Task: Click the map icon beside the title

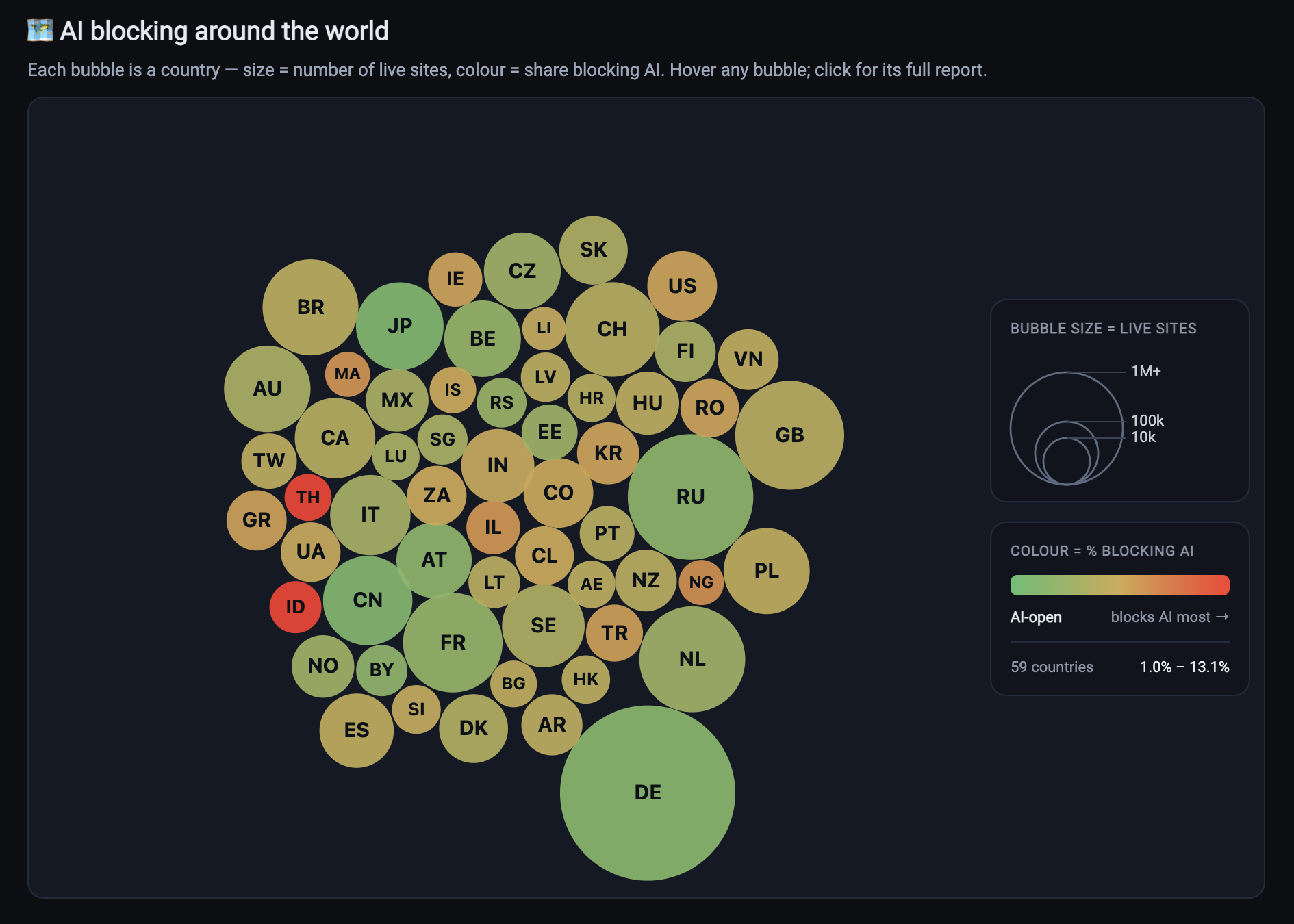Action: pyautogui.click(x=40, y=30)
